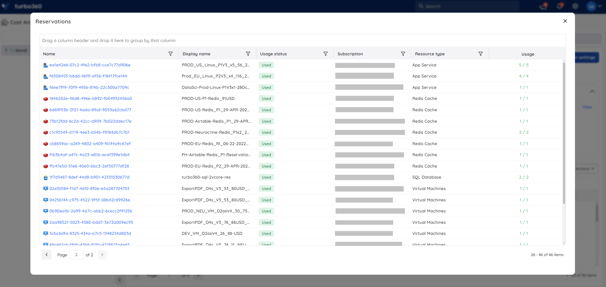Screen dimensions: 606x287
Task: Open settings gear in turbo360 header
Action: (x=575, y=6)
